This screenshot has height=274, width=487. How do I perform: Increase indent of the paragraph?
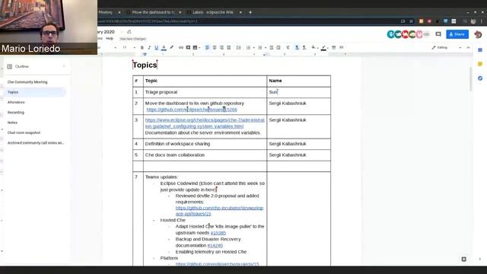279,47
